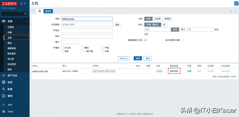
Task: Expand the 配置 menu section
Action: [x=27, y=89]
